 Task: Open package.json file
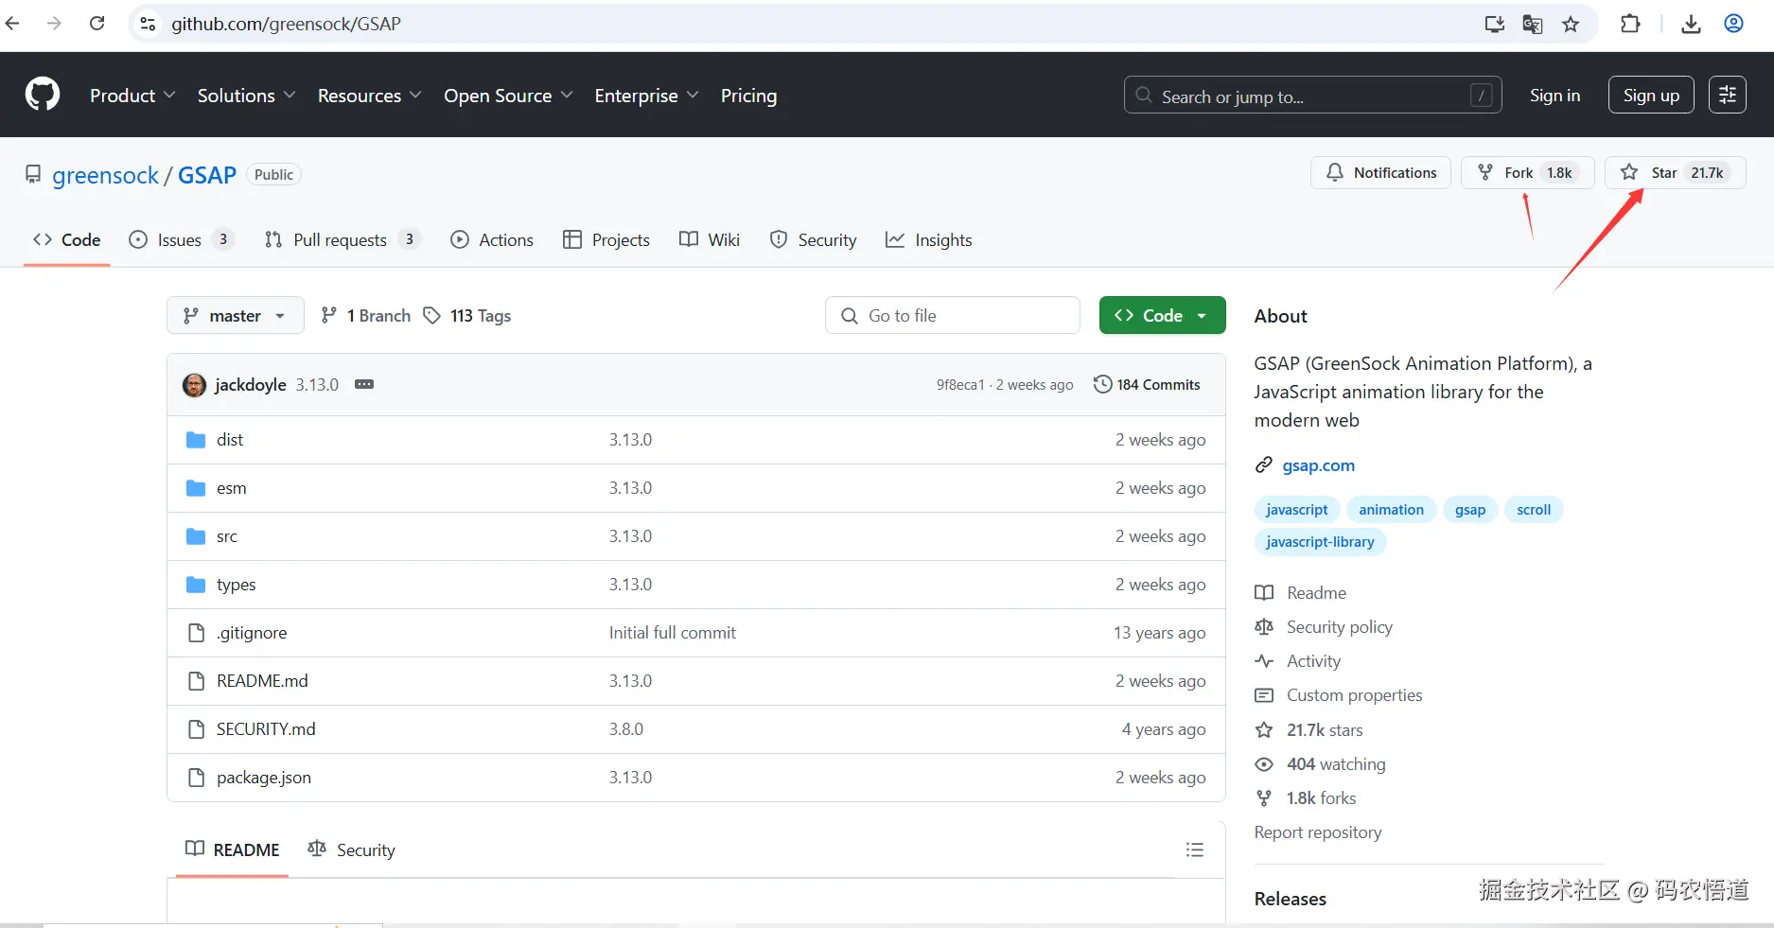(264, 778)
